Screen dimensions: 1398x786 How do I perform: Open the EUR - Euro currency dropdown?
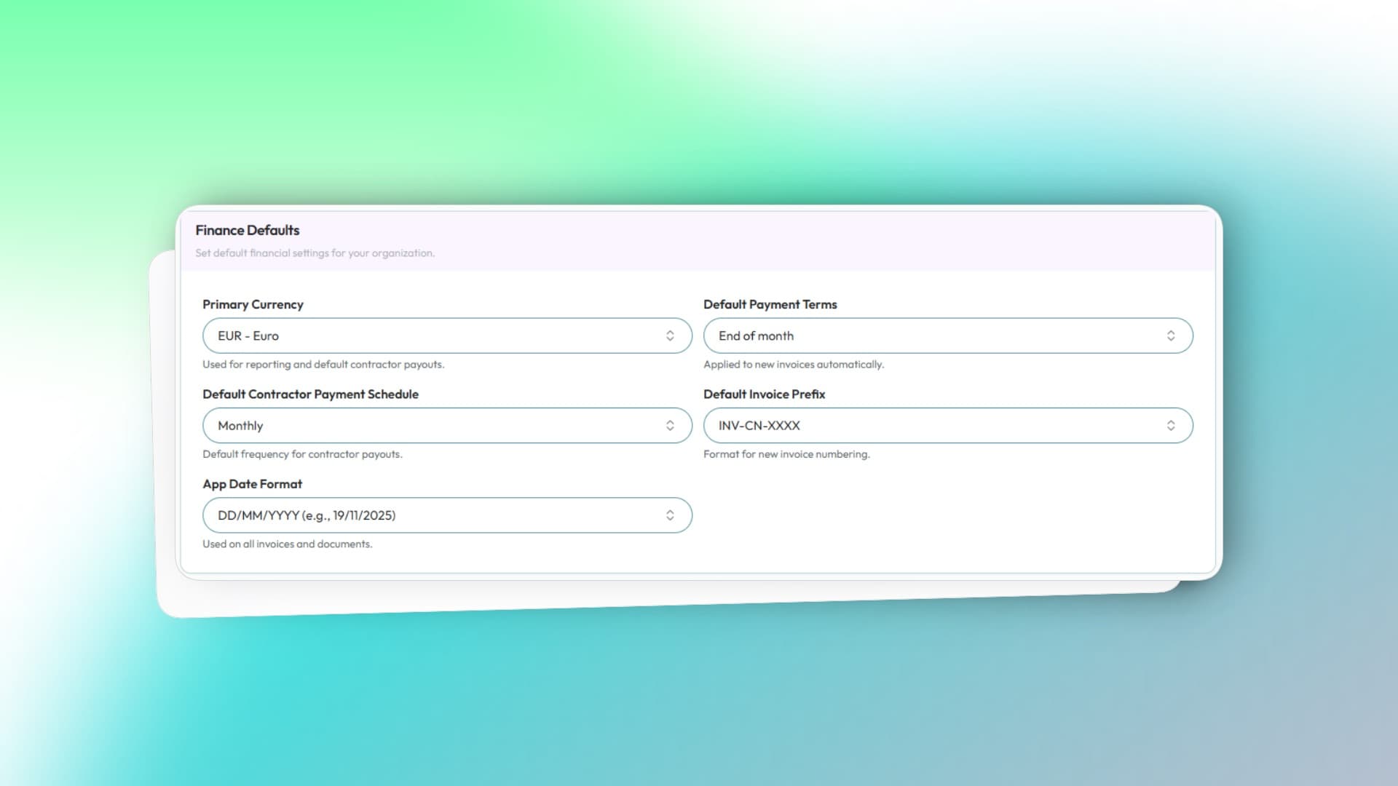click(x=437, y=336)
